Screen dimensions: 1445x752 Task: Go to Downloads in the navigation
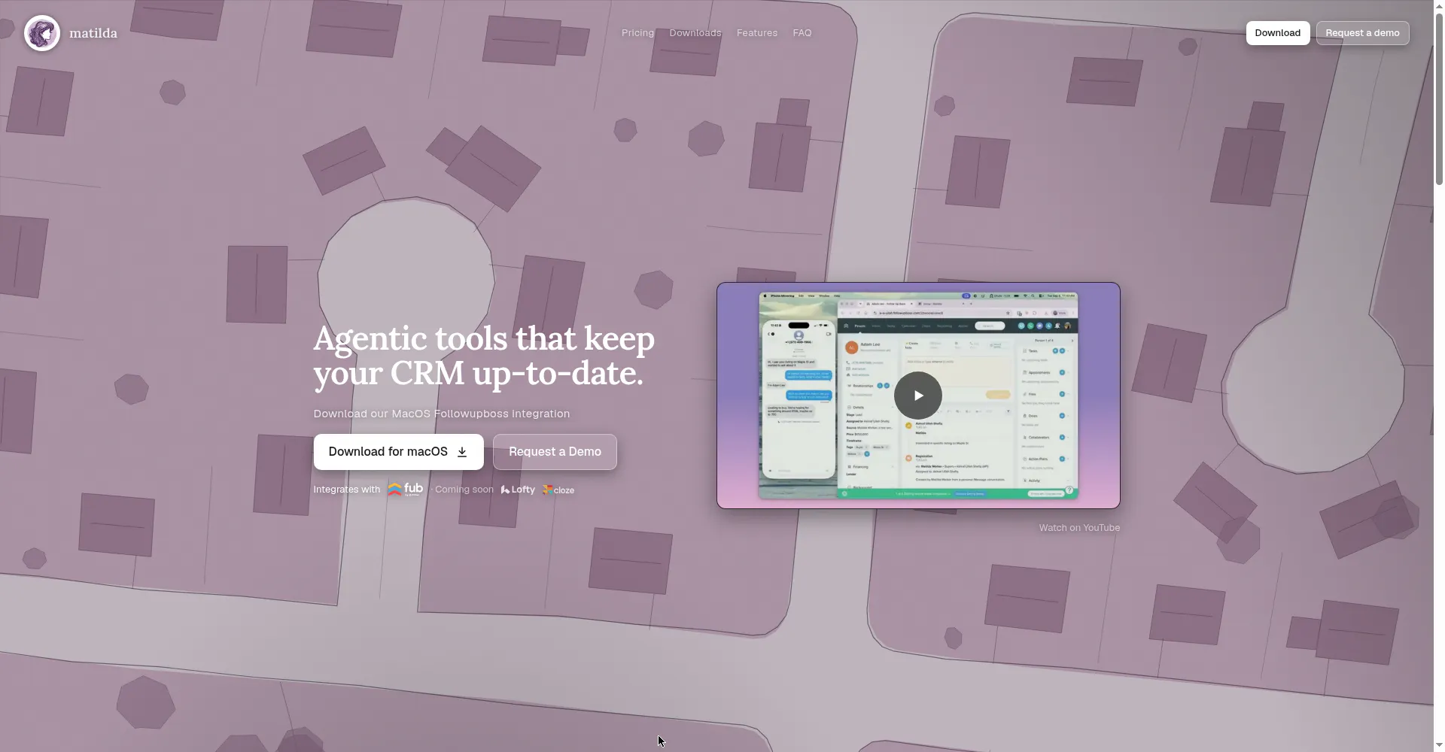pyautogui.click(x=695, y=33)
